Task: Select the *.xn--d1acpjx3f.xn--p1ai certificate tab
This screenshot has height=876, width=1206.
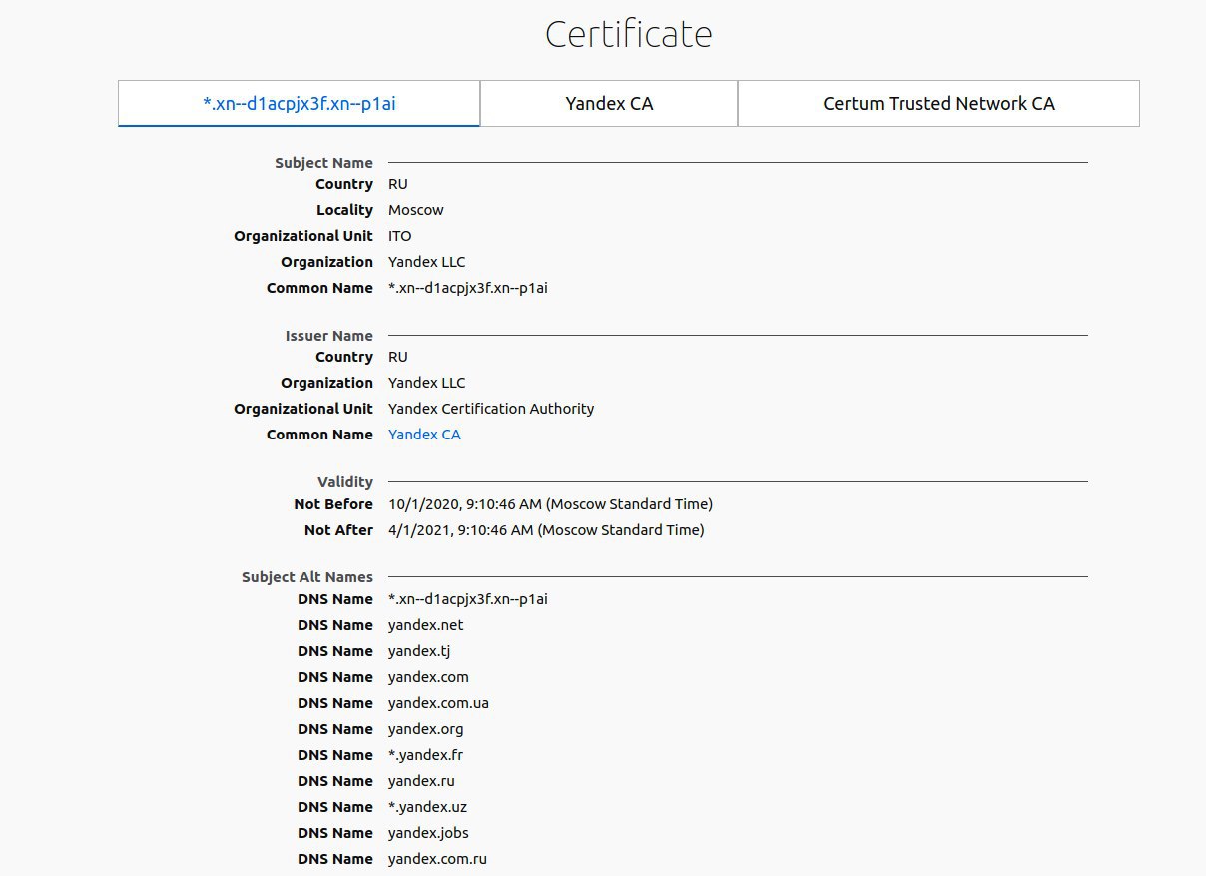Action: [x=300, y=103]
